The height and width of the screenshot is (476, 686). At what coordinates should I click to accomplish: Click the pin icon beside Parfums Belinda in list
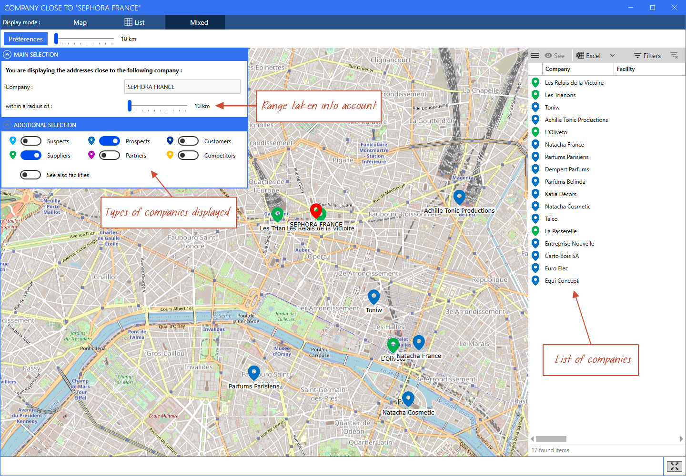click(x=535, y=181)
